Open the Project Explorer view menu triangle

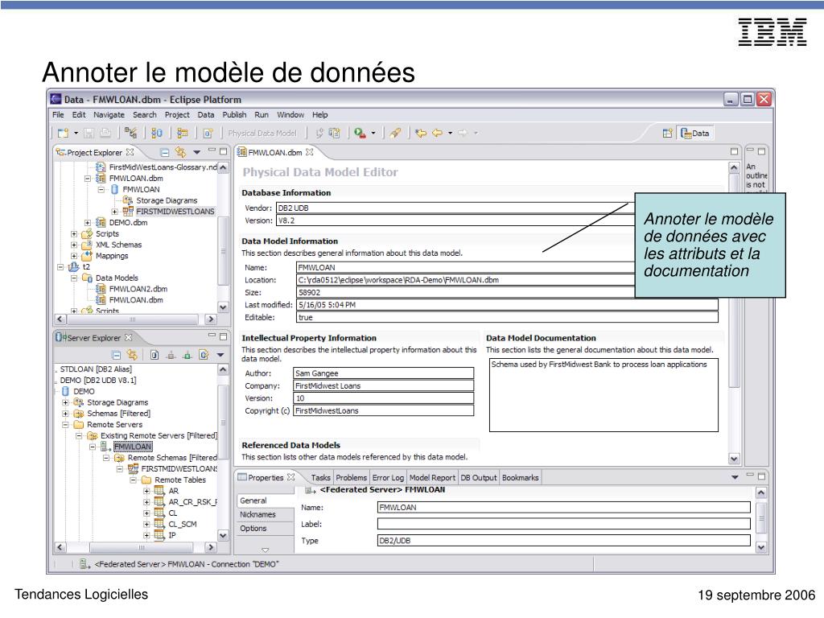coord(196,152)
